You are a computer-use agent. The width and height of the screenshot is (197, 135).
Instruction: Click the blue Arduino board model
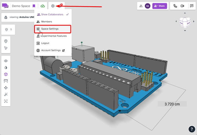[103, 81]
